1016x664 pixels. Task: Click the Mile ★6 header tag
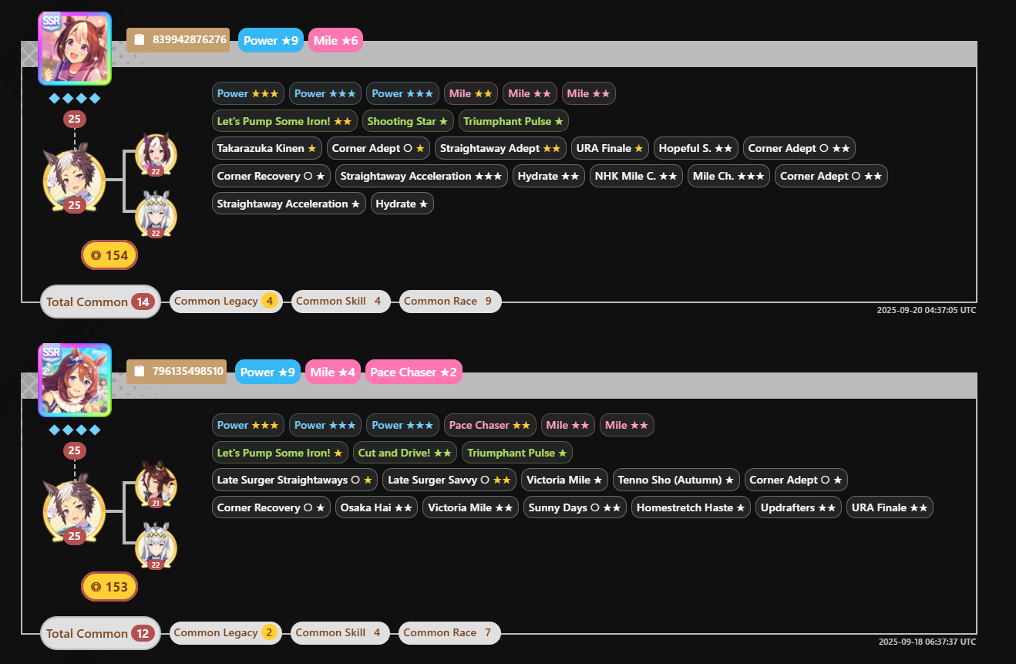tap(335, 40)
